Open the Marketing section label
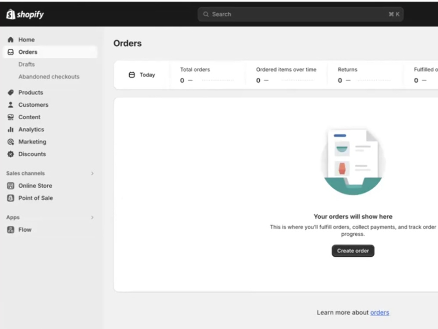Image resolution: width=438 pixels, height=329 pixels. [32, 142]
